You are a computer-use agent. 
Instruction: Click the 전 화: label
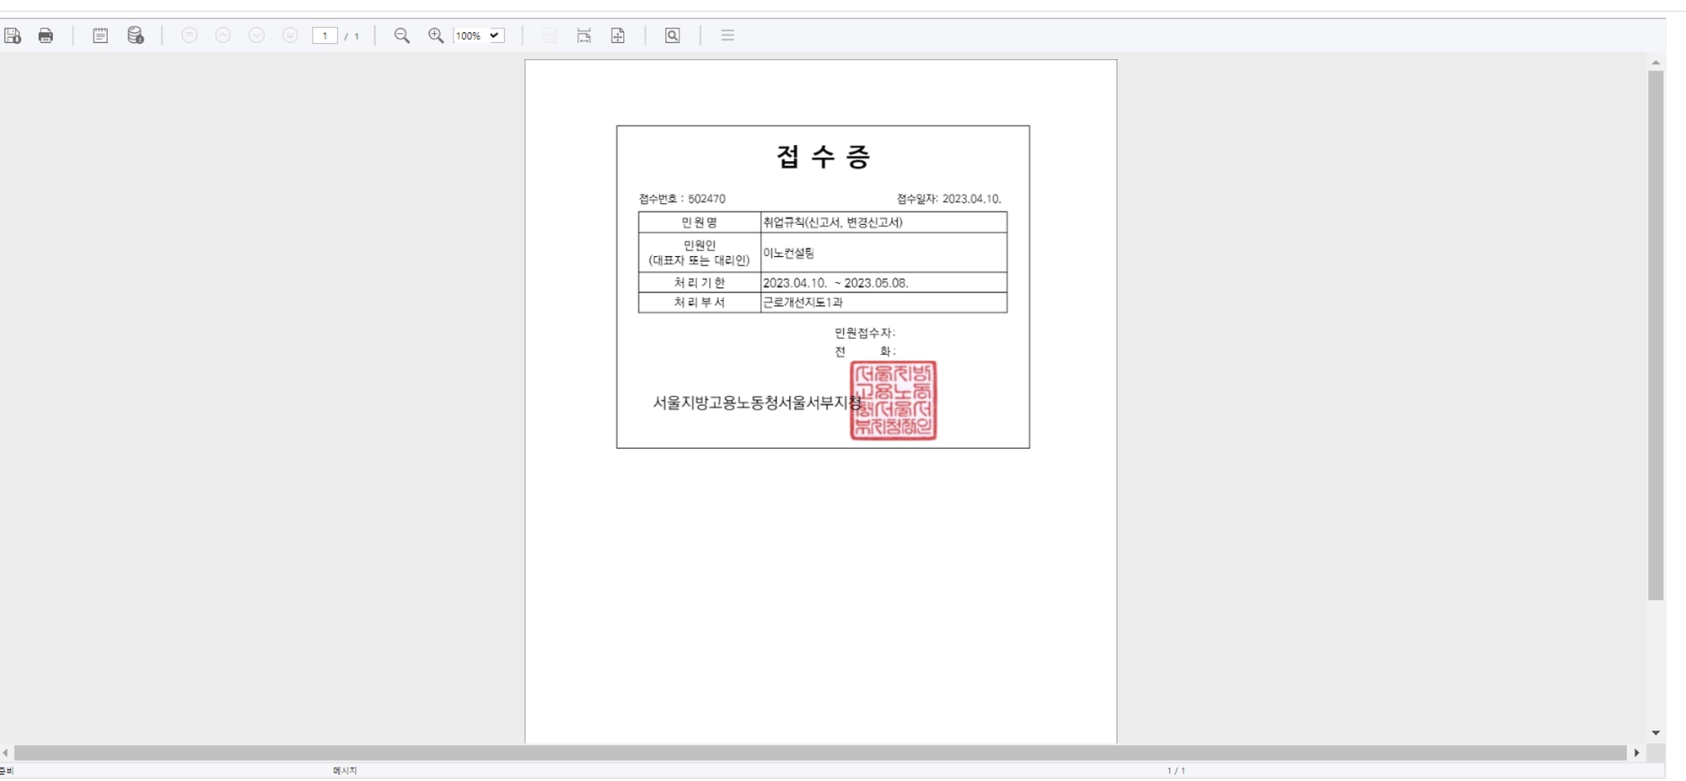point(865,351)
